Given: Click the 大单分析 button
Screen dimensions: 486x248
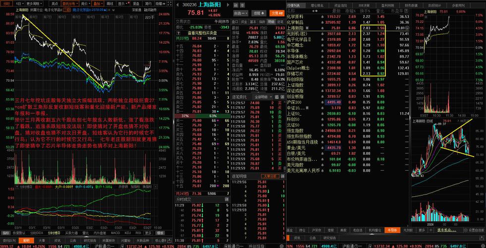Looking at the screenshot, I should [x=270, y=176].
